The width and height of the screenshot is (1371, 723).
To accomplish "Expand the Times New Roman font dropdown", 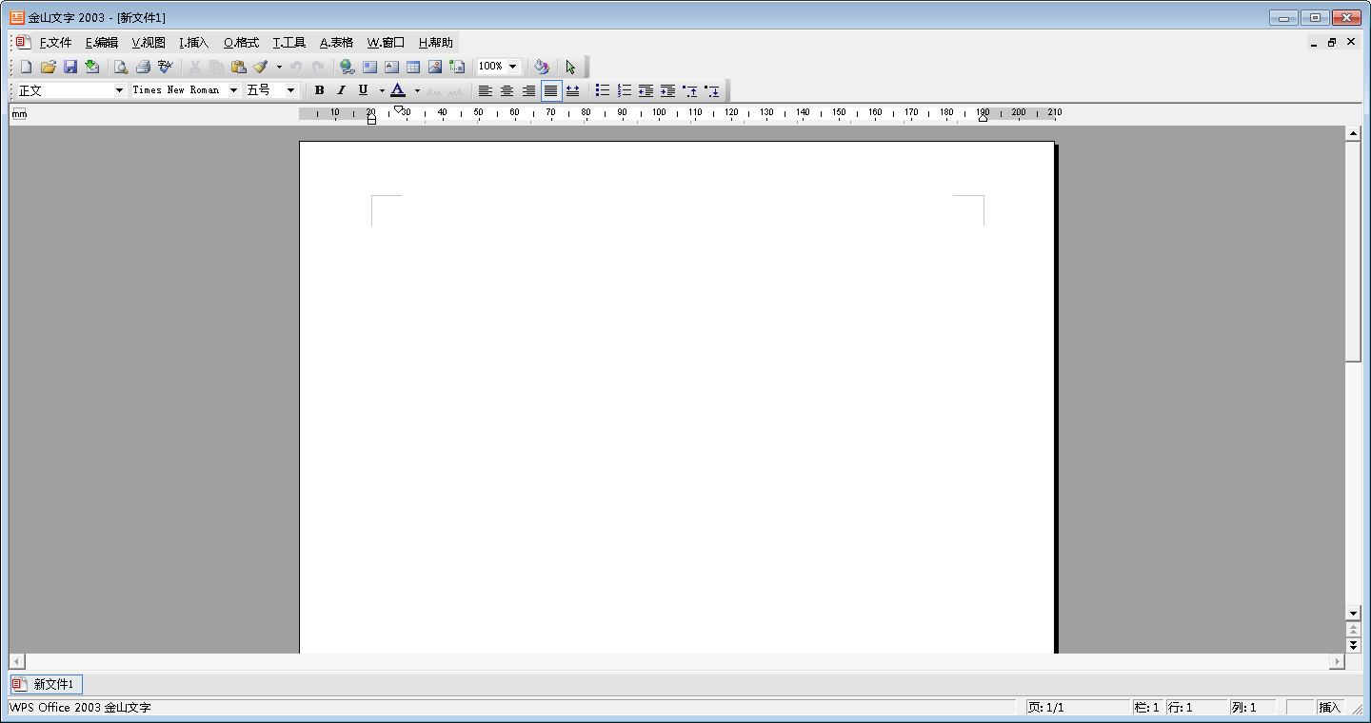I will pyautogui.click(x=233, y=90).
